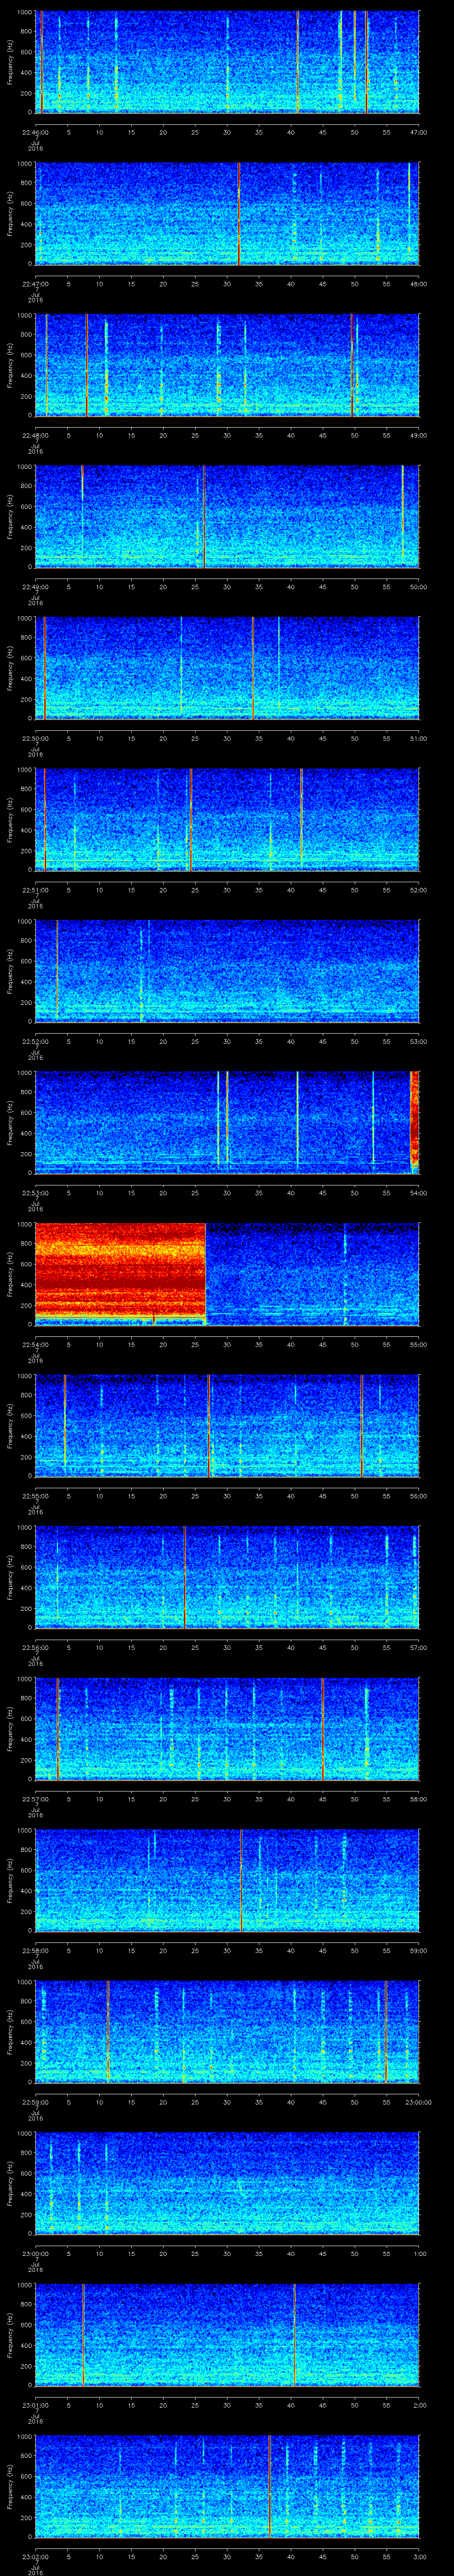Click the "22:59:00" start time label
Screen dimensions: 454x2576
[35, 2102]
